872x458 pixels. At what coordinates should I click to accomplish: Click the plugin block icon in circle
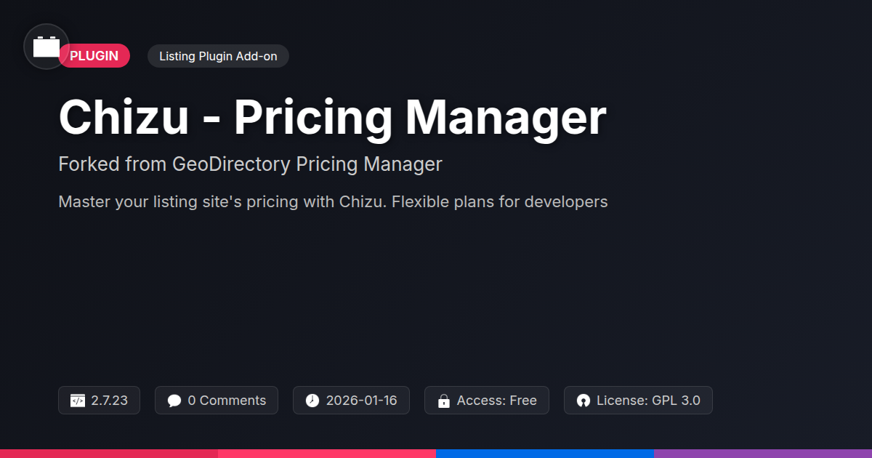coord(47,47)
